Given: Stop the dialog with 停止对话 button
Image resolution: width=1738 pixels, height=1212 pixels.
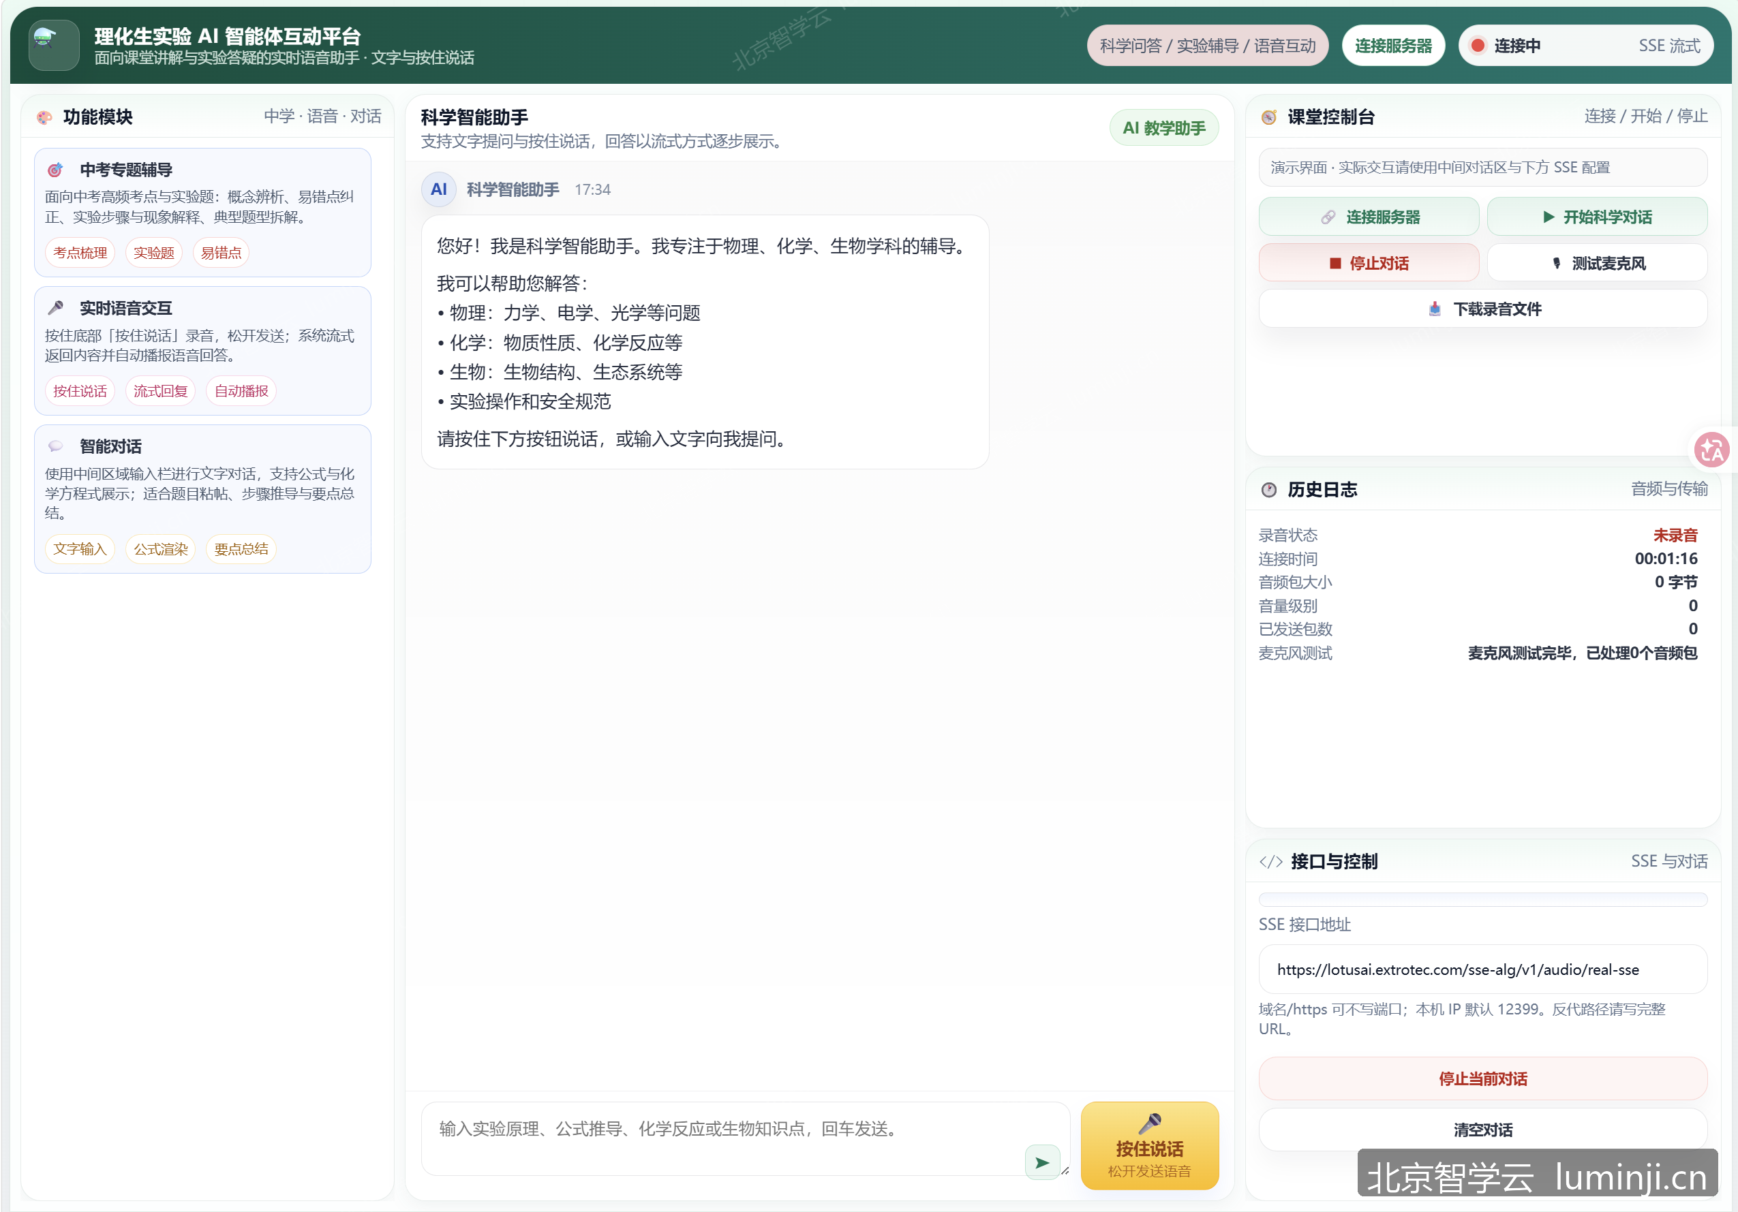Looking at the screenshot, I should pyautogui.click(x=1369, y=263).
